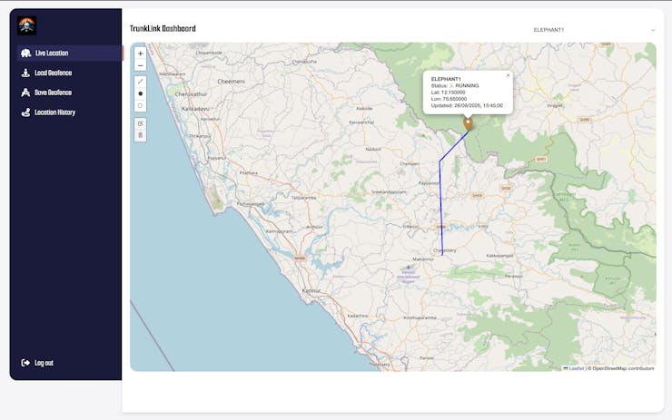Select the draw polygon tool

140,93
